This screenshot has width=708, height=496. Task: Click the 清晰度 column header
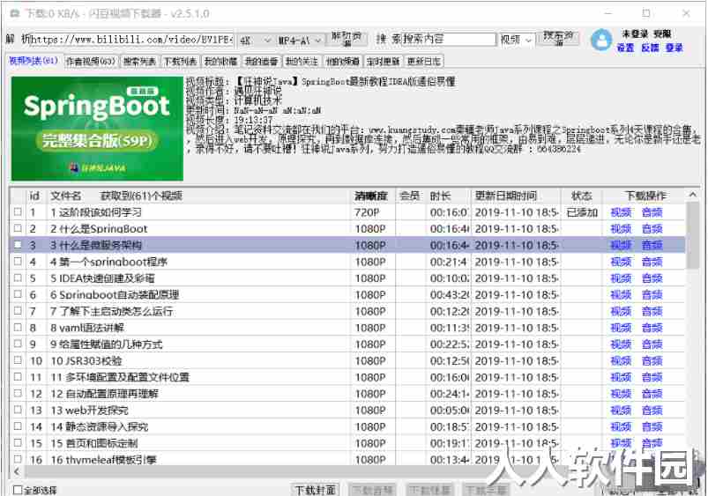pyautogui.click(x=371, y=196)
